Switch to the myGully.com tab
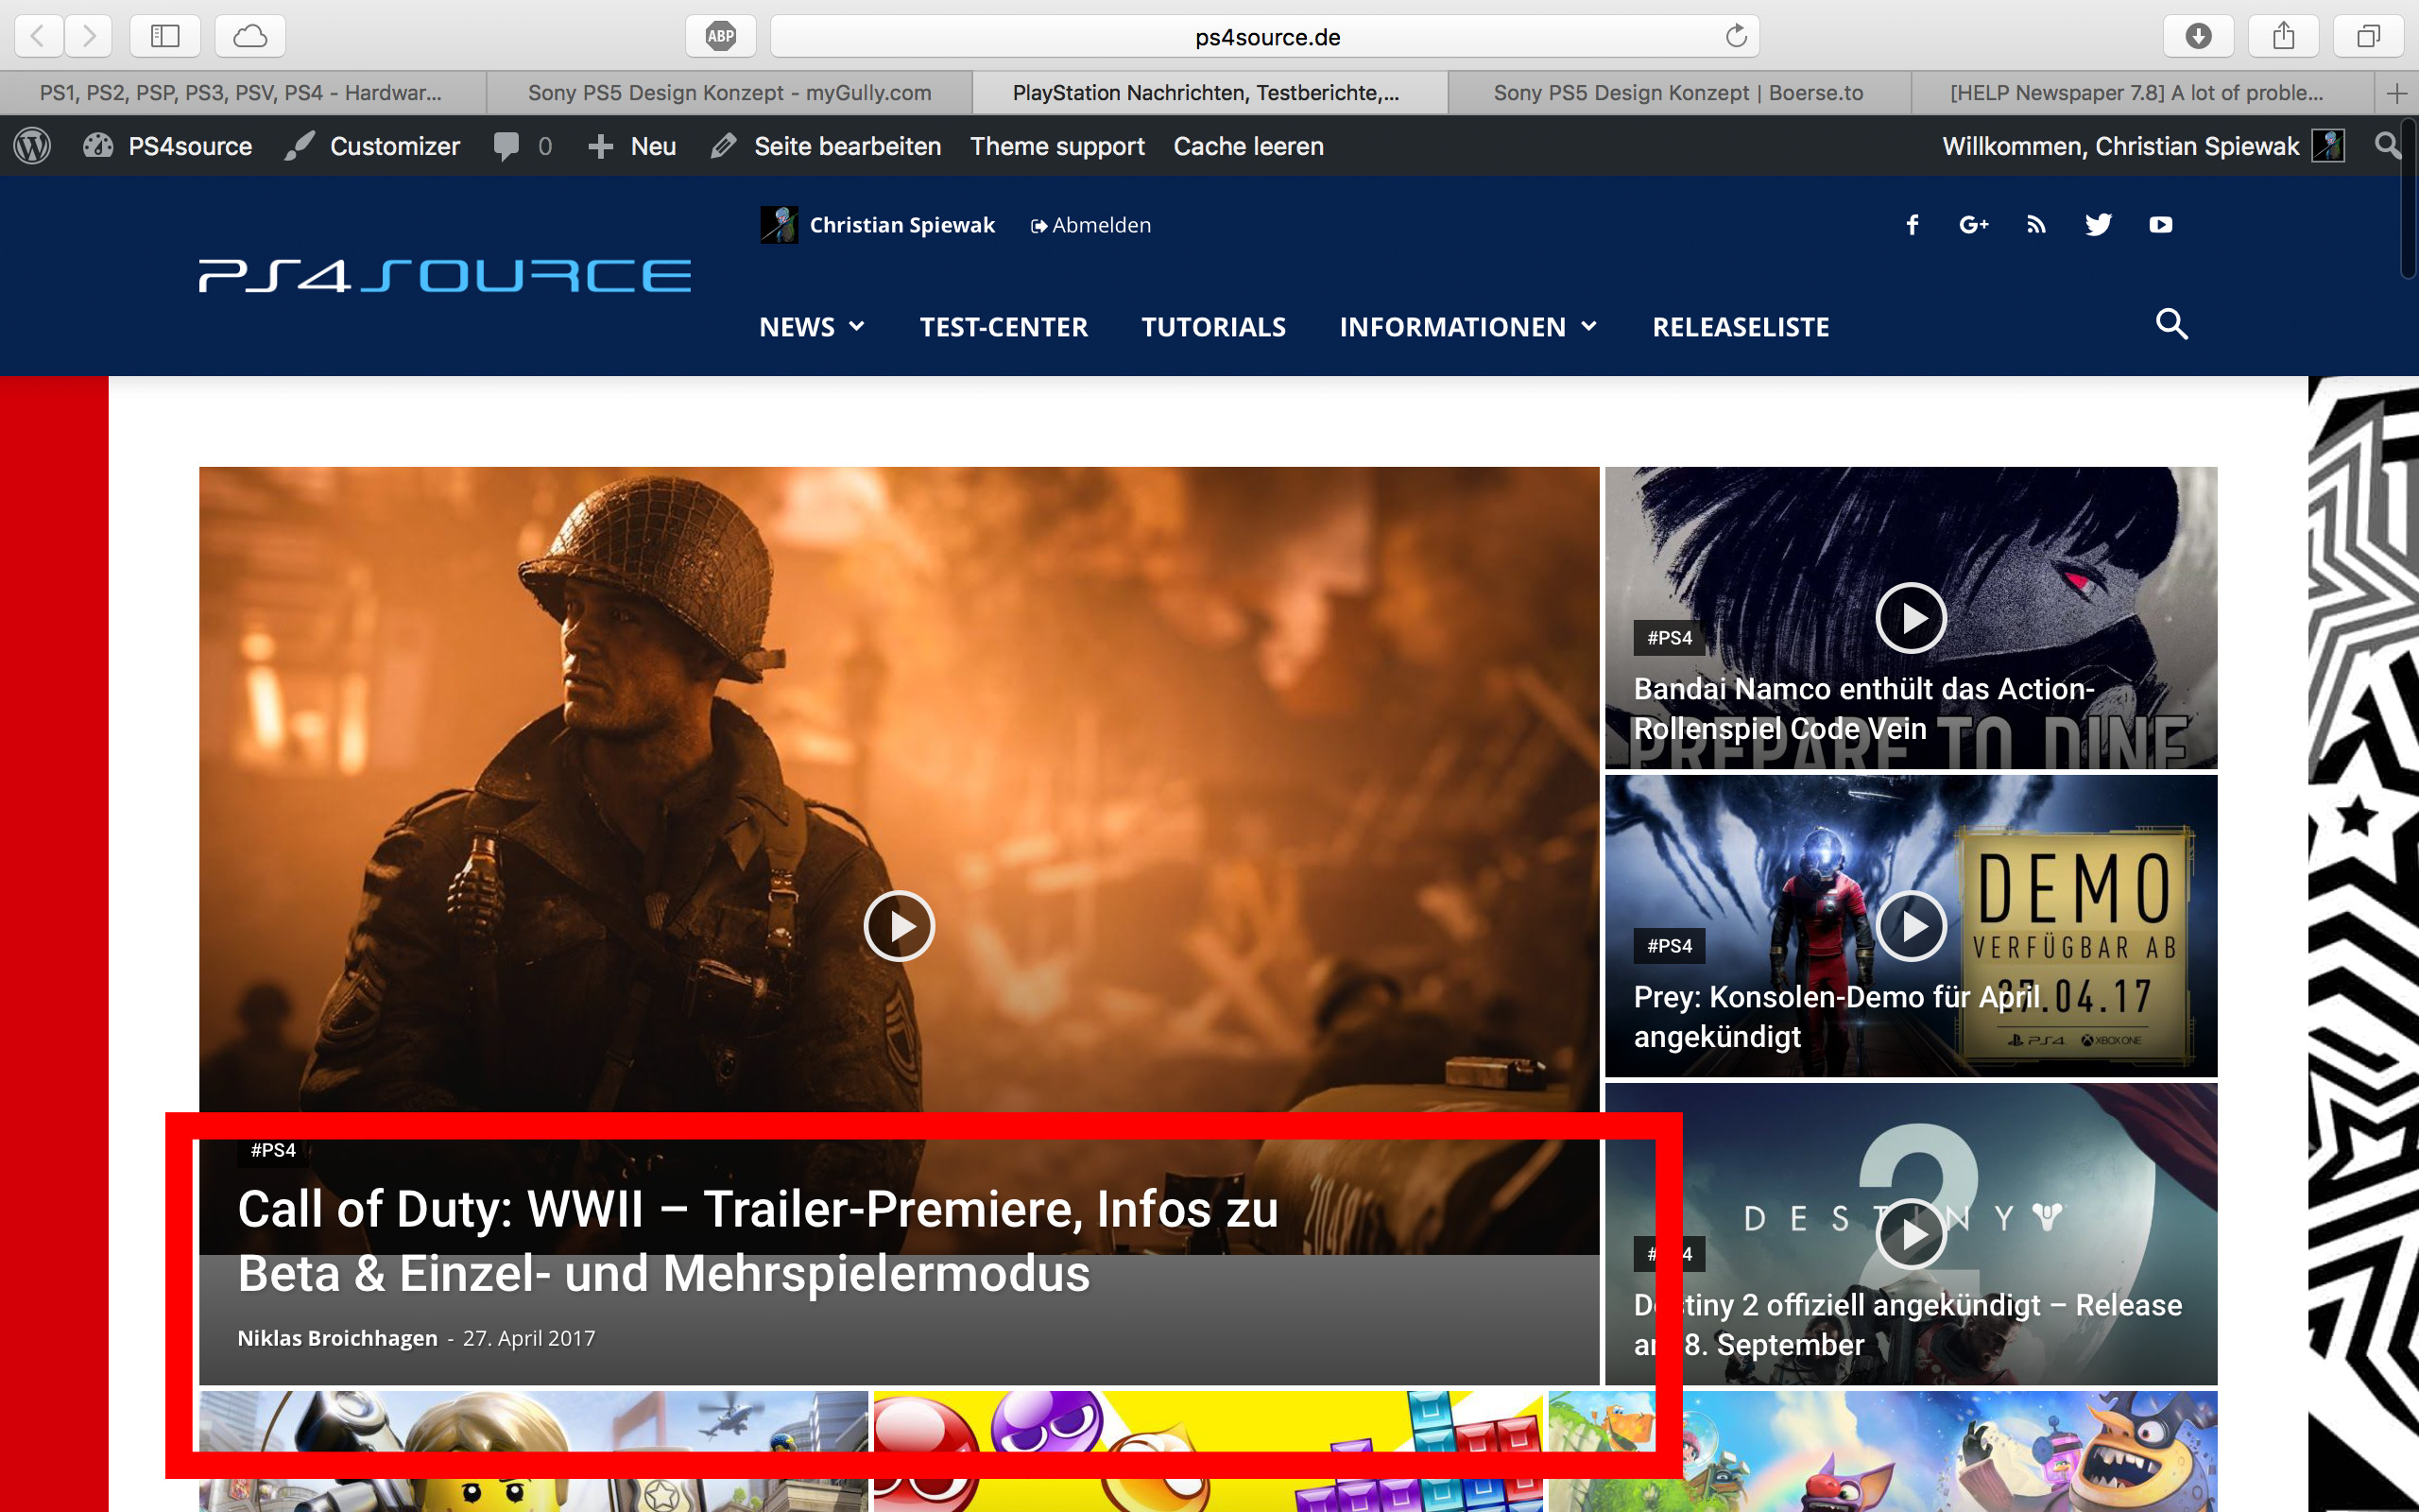Image resolution: width=2419 pixels, height=1512 pixels. [729, 93]
